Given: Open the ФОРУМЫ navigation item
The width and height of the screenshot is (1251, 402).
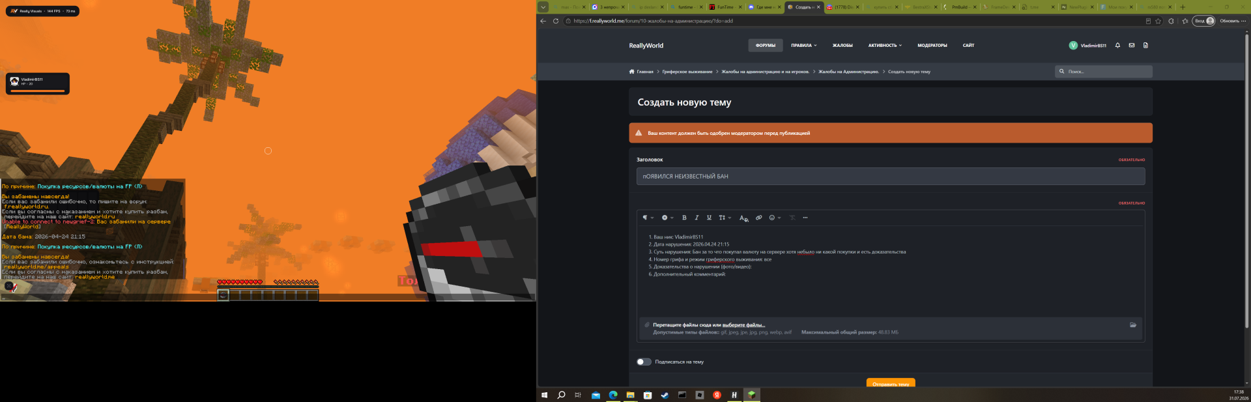Looking at the screenshot, I should (766, 46).
